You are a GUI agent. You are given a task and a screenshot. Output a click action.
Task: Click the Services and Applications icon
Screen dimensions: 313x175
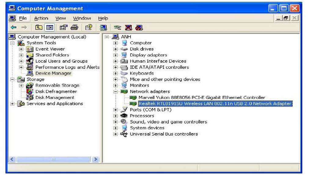(21, 104)
